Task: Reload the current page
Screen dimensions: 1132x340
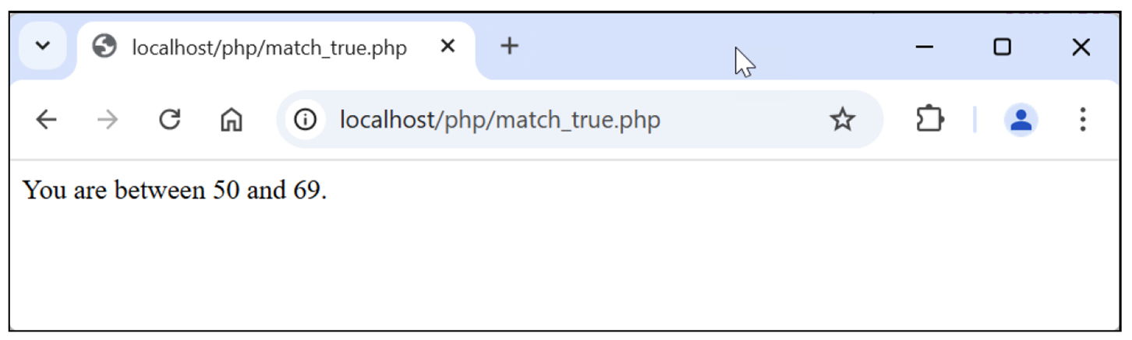Action: 169,120
